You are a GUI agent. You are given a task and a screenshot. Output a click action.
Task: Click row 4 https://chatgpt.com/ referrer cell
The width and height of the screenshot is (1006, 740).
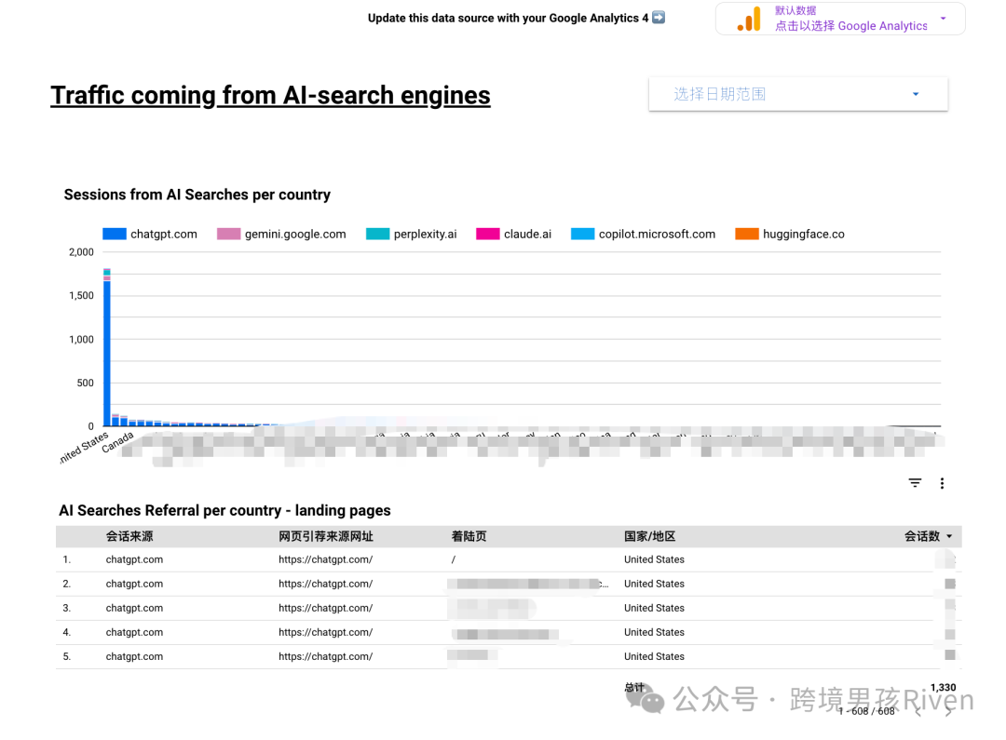click(325, 632)
